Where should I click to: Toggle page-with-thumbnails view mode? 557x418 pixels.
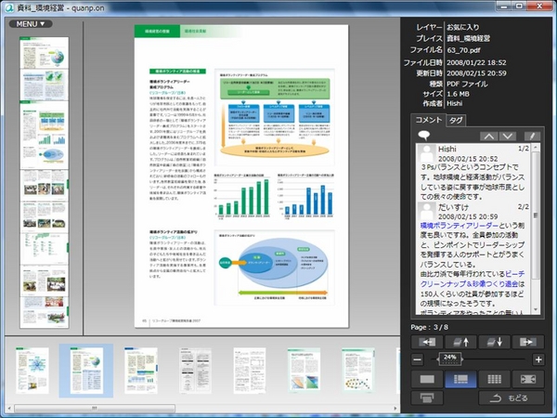(461, 379)
